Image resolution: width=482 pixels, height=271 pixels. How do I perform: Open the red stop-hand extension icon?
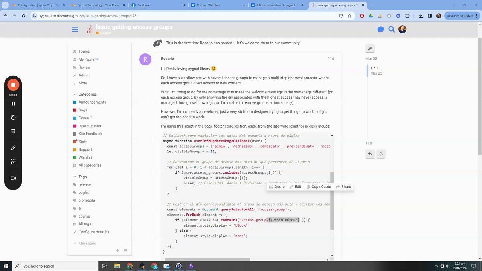point(362,16)
